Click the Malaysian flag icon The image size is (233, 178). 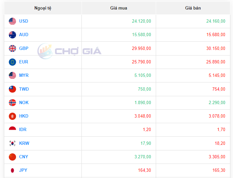point(12,76)
